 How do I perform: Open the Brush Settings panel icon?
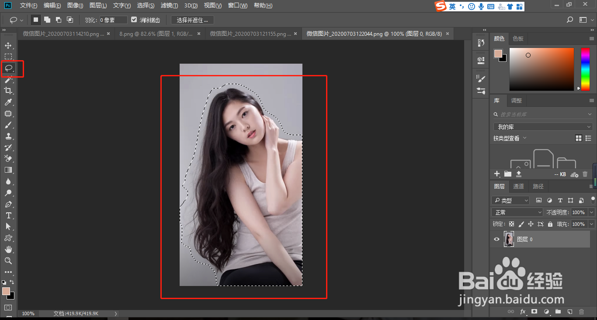[x=481, y=78]
